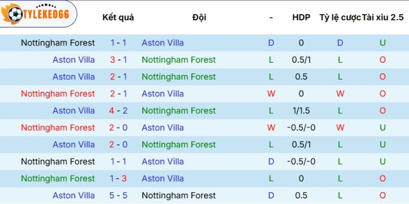Click Aston Villa in the 4 - 2 row
Image resolution: width=409 pixels, height=204 pixels.
(x=74, y=111)
